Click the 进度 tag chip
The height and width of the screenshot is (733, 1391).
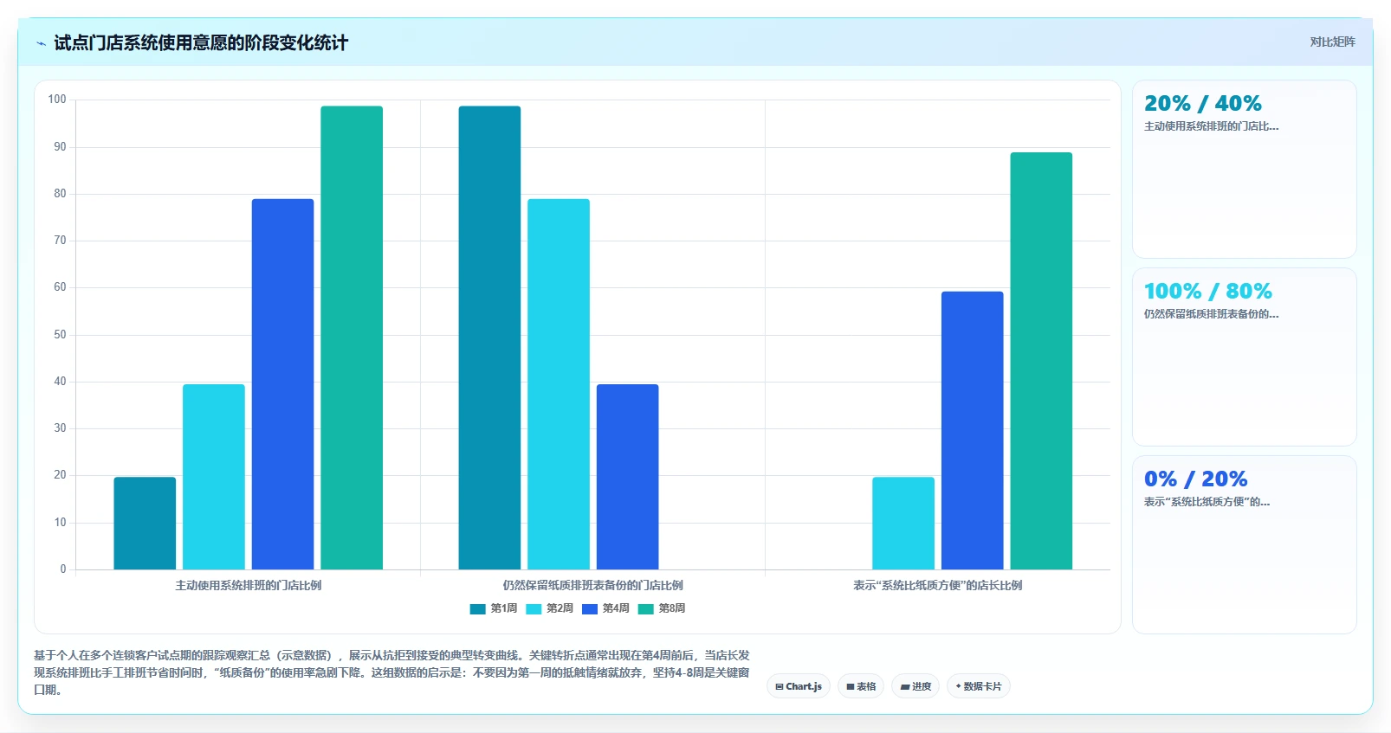pos(915,686)
